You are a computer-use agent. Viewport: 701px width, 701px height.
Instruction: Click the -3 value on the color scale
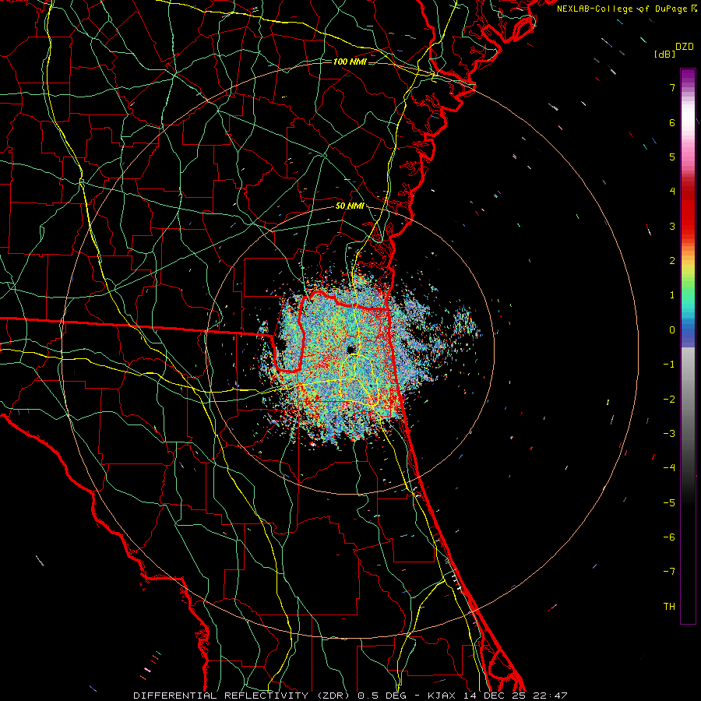click(669, 434)
